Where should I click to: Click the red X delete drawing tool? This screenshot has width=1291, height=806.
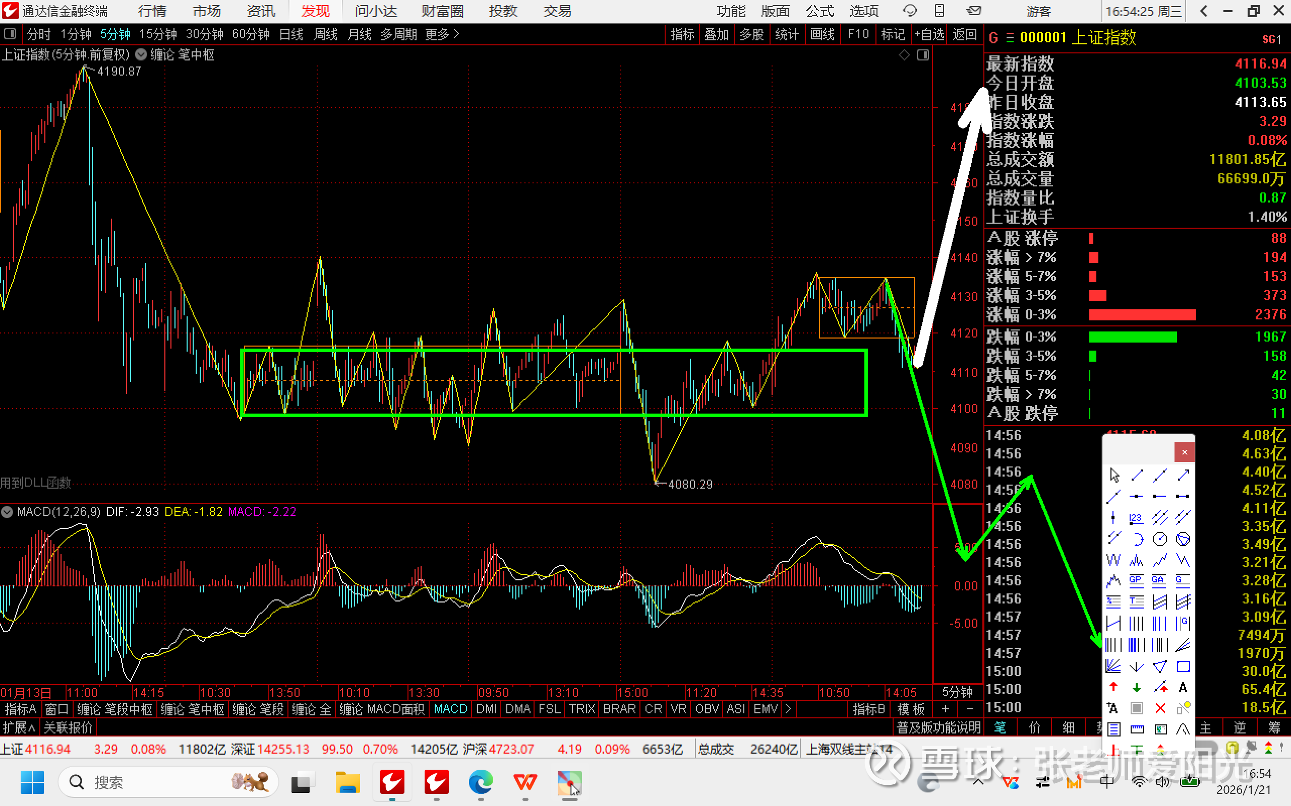pos(1160,708)
